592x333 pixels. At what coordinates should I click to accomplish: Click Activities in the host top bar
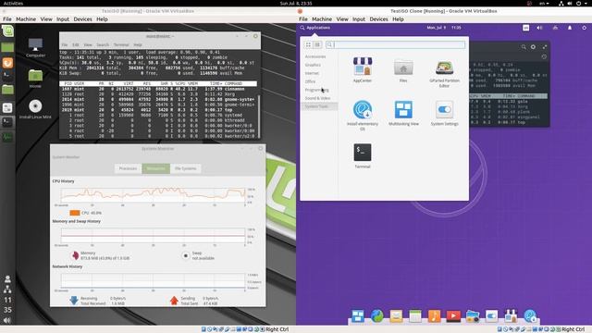point(13,3)
